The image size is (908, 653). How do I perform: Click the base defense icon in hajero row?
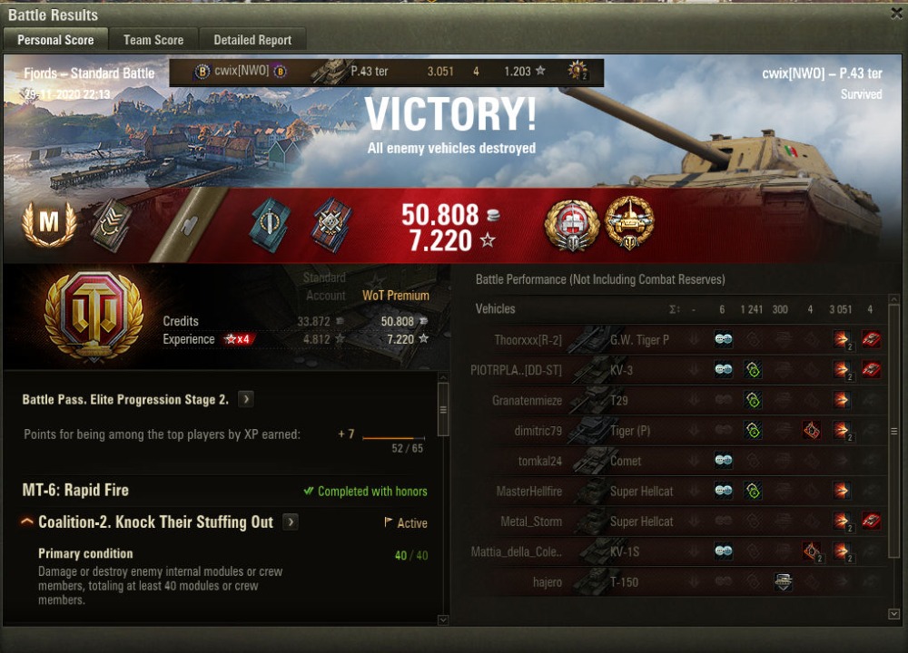pyautogui.click(x=783, y=582)
